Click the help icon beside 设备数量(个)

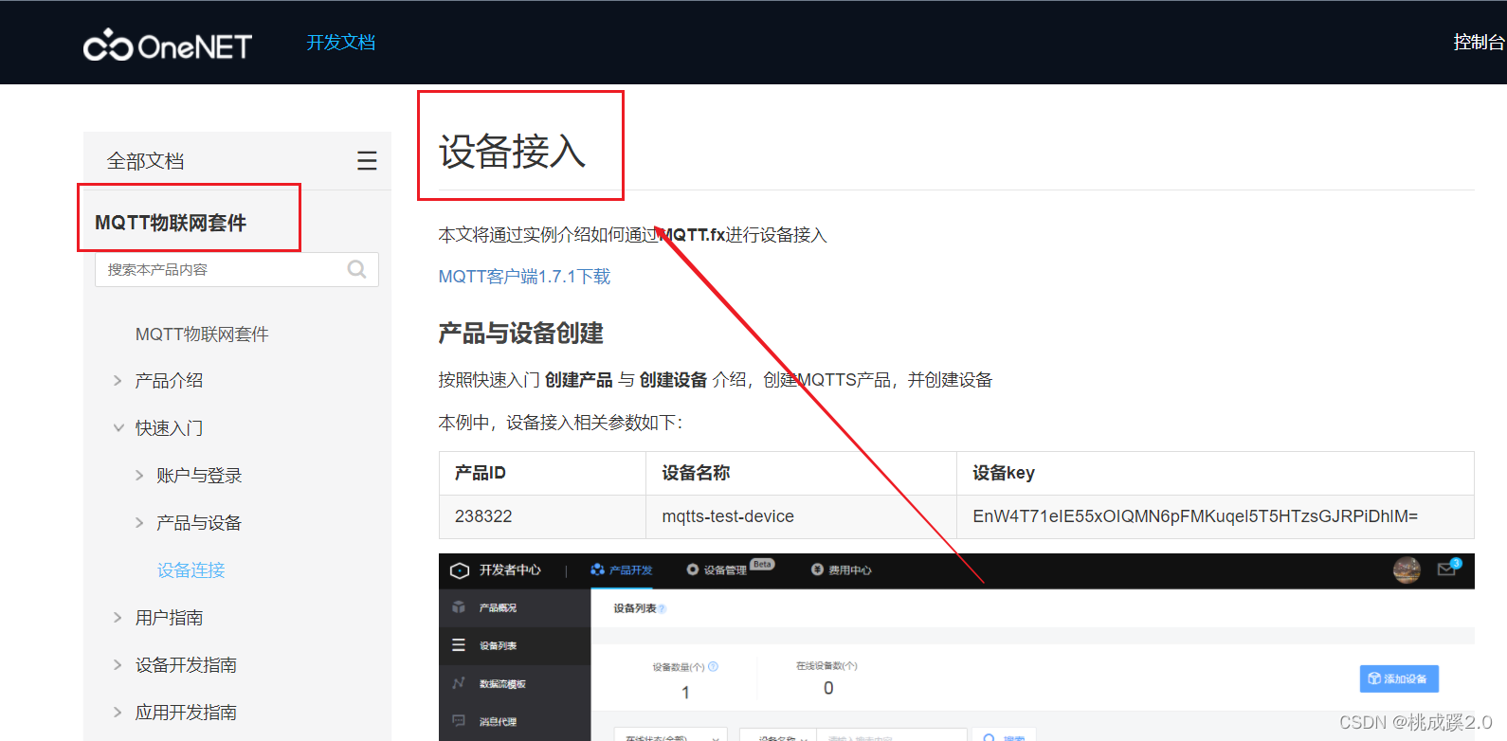pyautogui.click(x=713, y=666)
